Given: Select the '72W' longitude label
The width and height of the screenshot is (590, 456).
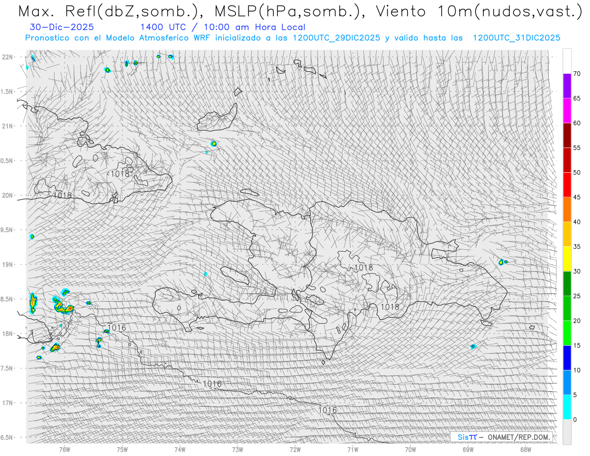Looking at the screenshot, I should coord(295,449).
